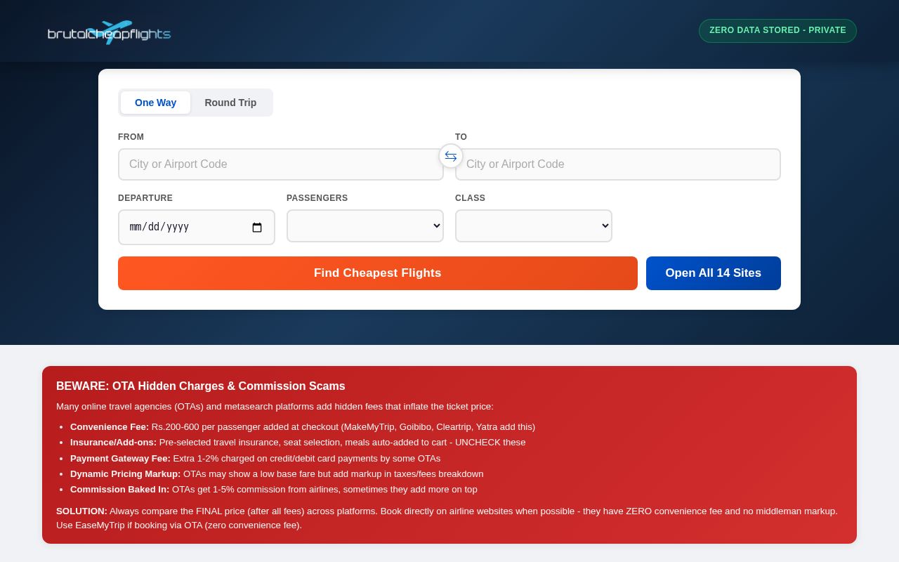Click the FROM field label

click(131, 137)
